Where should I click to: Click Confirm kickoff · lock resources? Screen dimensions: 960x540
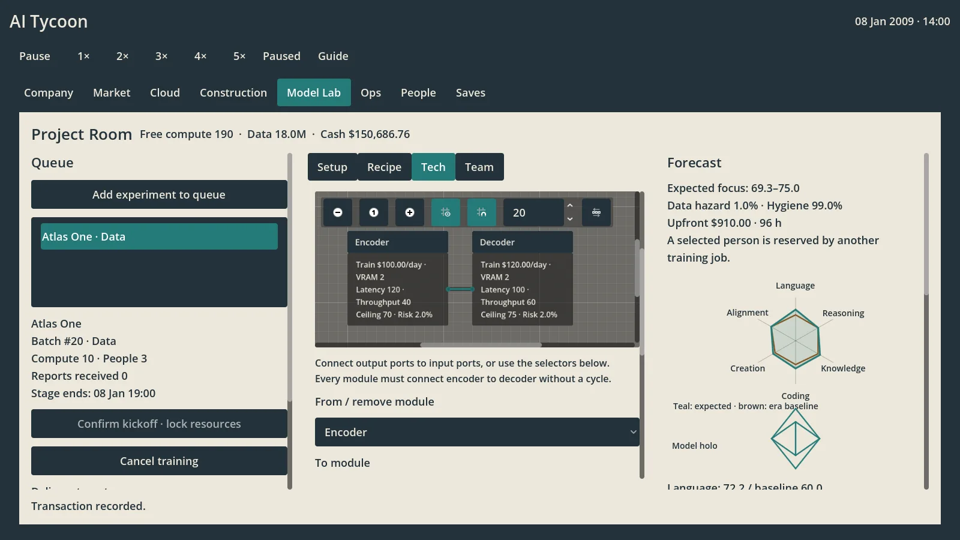coord(159,424)
